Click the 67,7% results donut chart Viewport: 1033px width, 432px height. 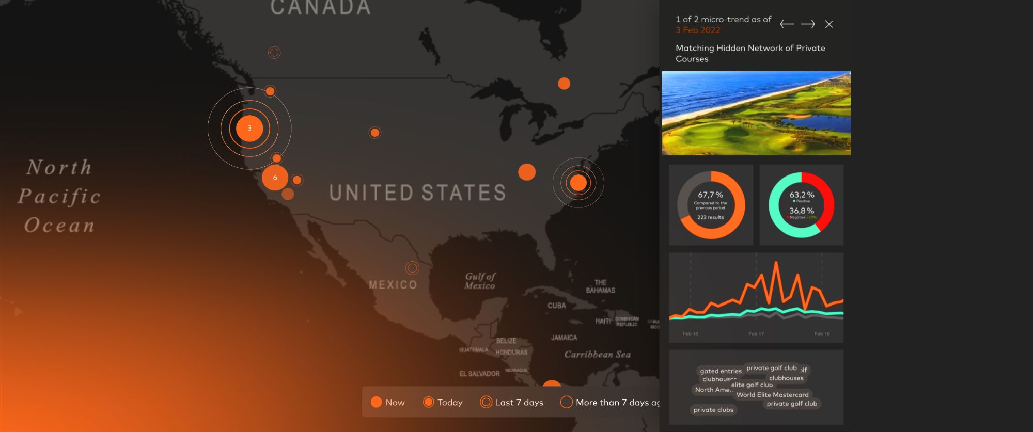click(x=711, y=205)
